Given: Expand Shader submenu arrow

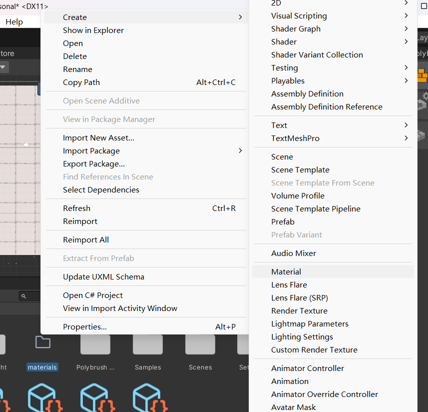Looking at the screenshot, I should click(x=406, y=42).
